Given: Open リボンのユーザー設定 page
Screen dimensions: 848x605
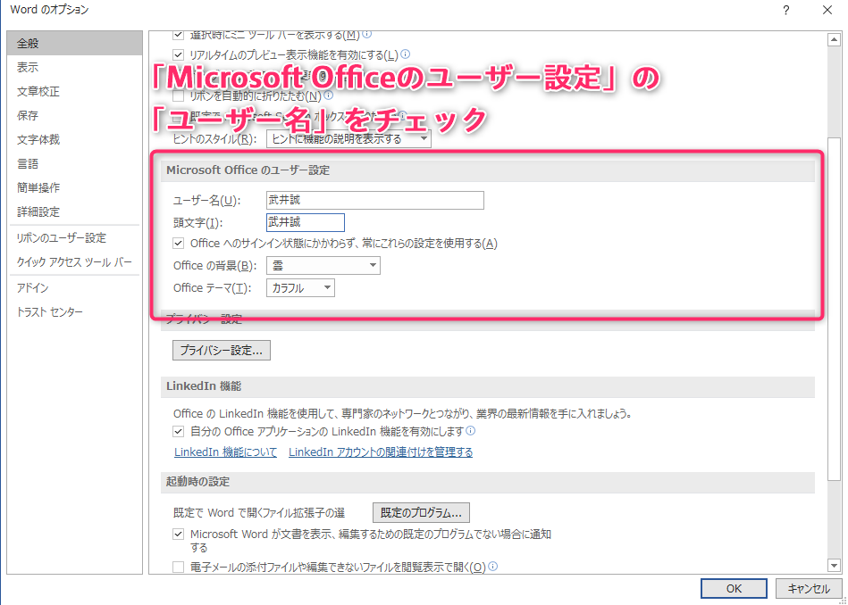Looking at the screenshot, I should 75,237.
